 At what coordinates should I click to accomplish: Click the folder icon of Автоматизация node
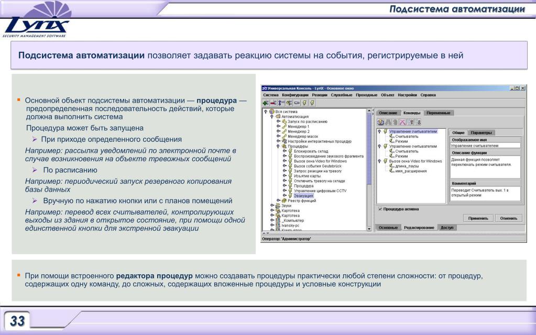click(x=278, y=116)
